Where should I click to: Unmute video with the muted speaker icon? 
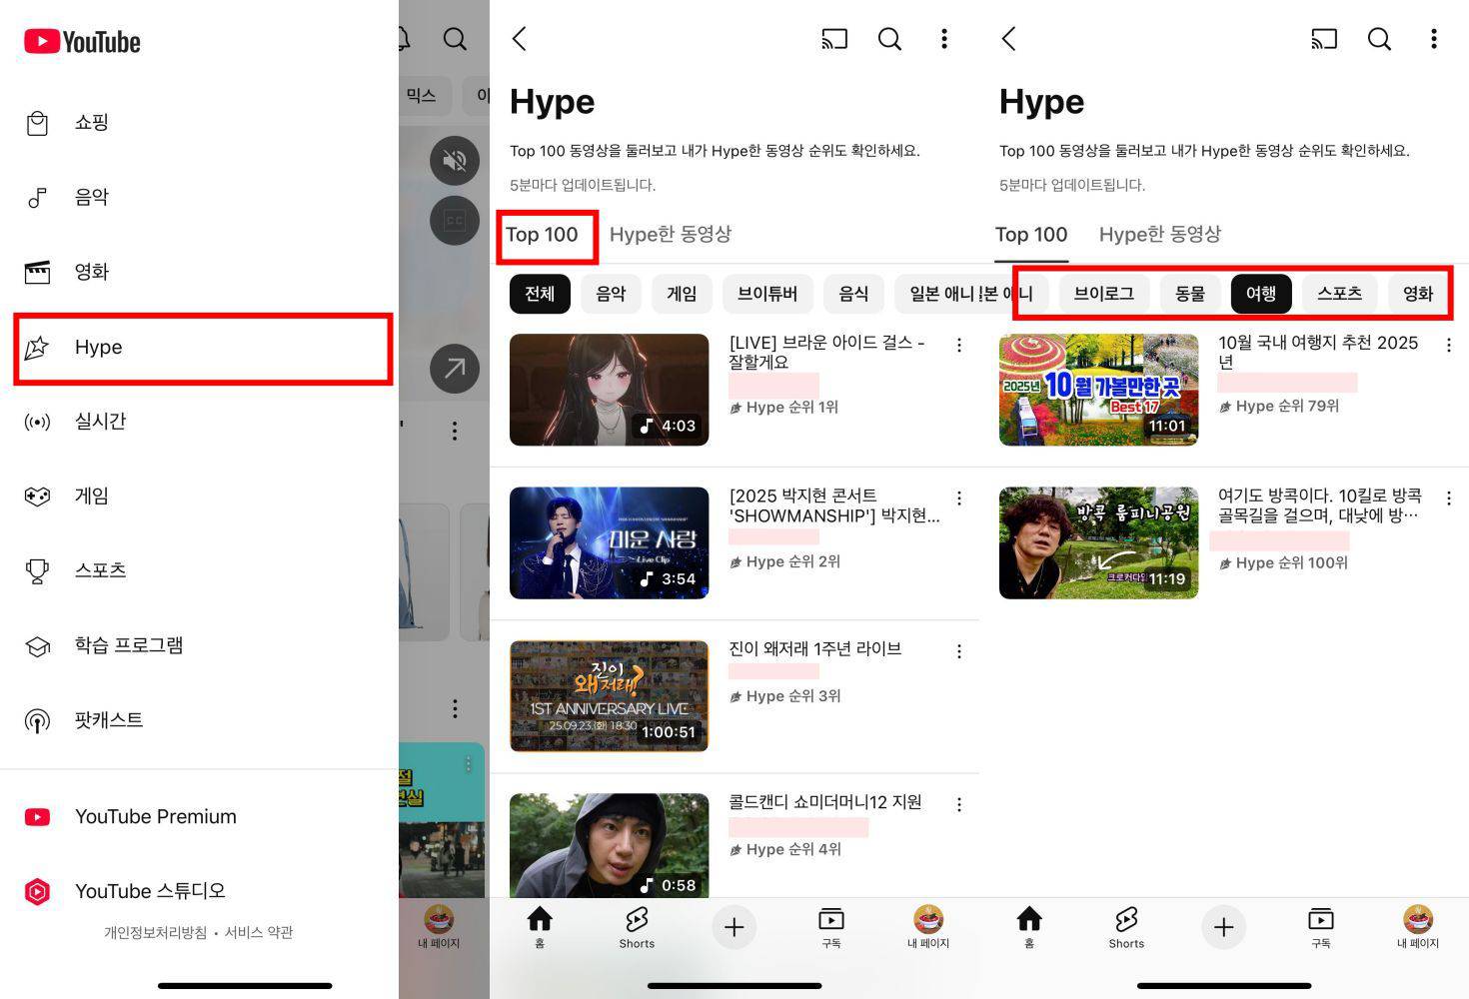tap(455, 160)
